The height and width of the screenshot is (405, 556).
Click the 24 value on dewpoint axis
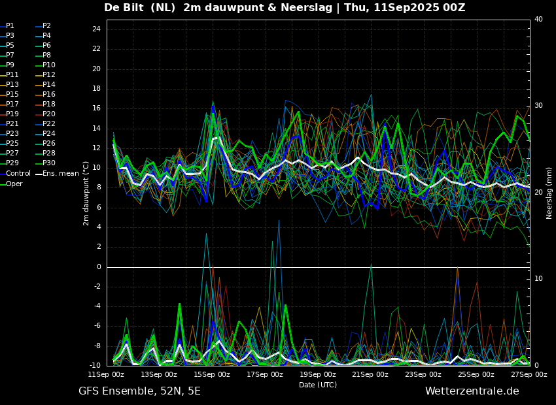(96, 29)
